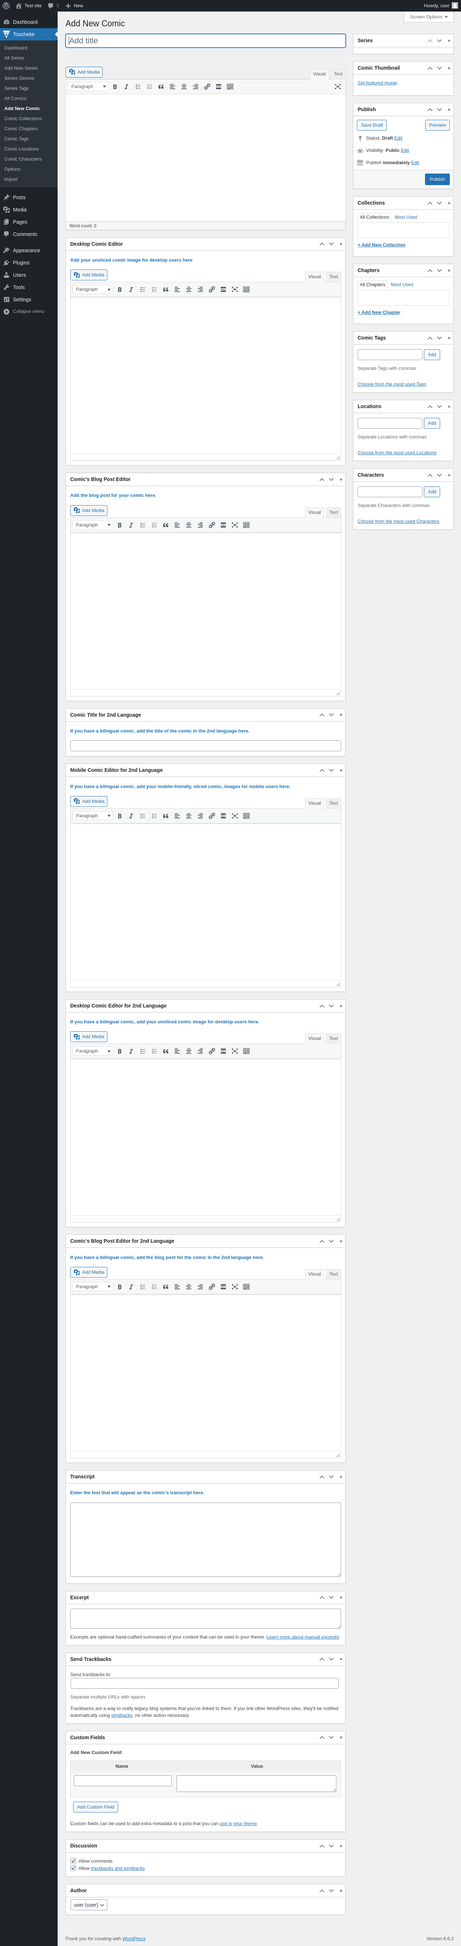The image size is (461, 1946).
Task: Toggle the Allow trackbacks and pingbacks checkbox
Action: click(x=73, y=1868)
